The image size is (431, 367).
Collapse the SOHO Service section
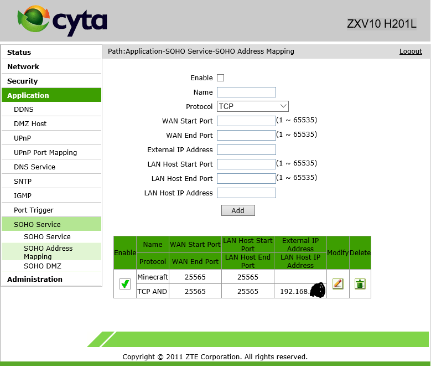(x=51, y=224)
